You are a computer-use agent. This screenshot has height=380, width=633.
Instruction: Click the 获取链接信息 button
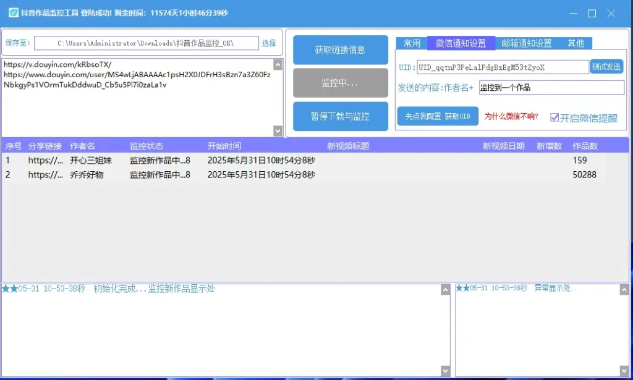click(341, 49)
